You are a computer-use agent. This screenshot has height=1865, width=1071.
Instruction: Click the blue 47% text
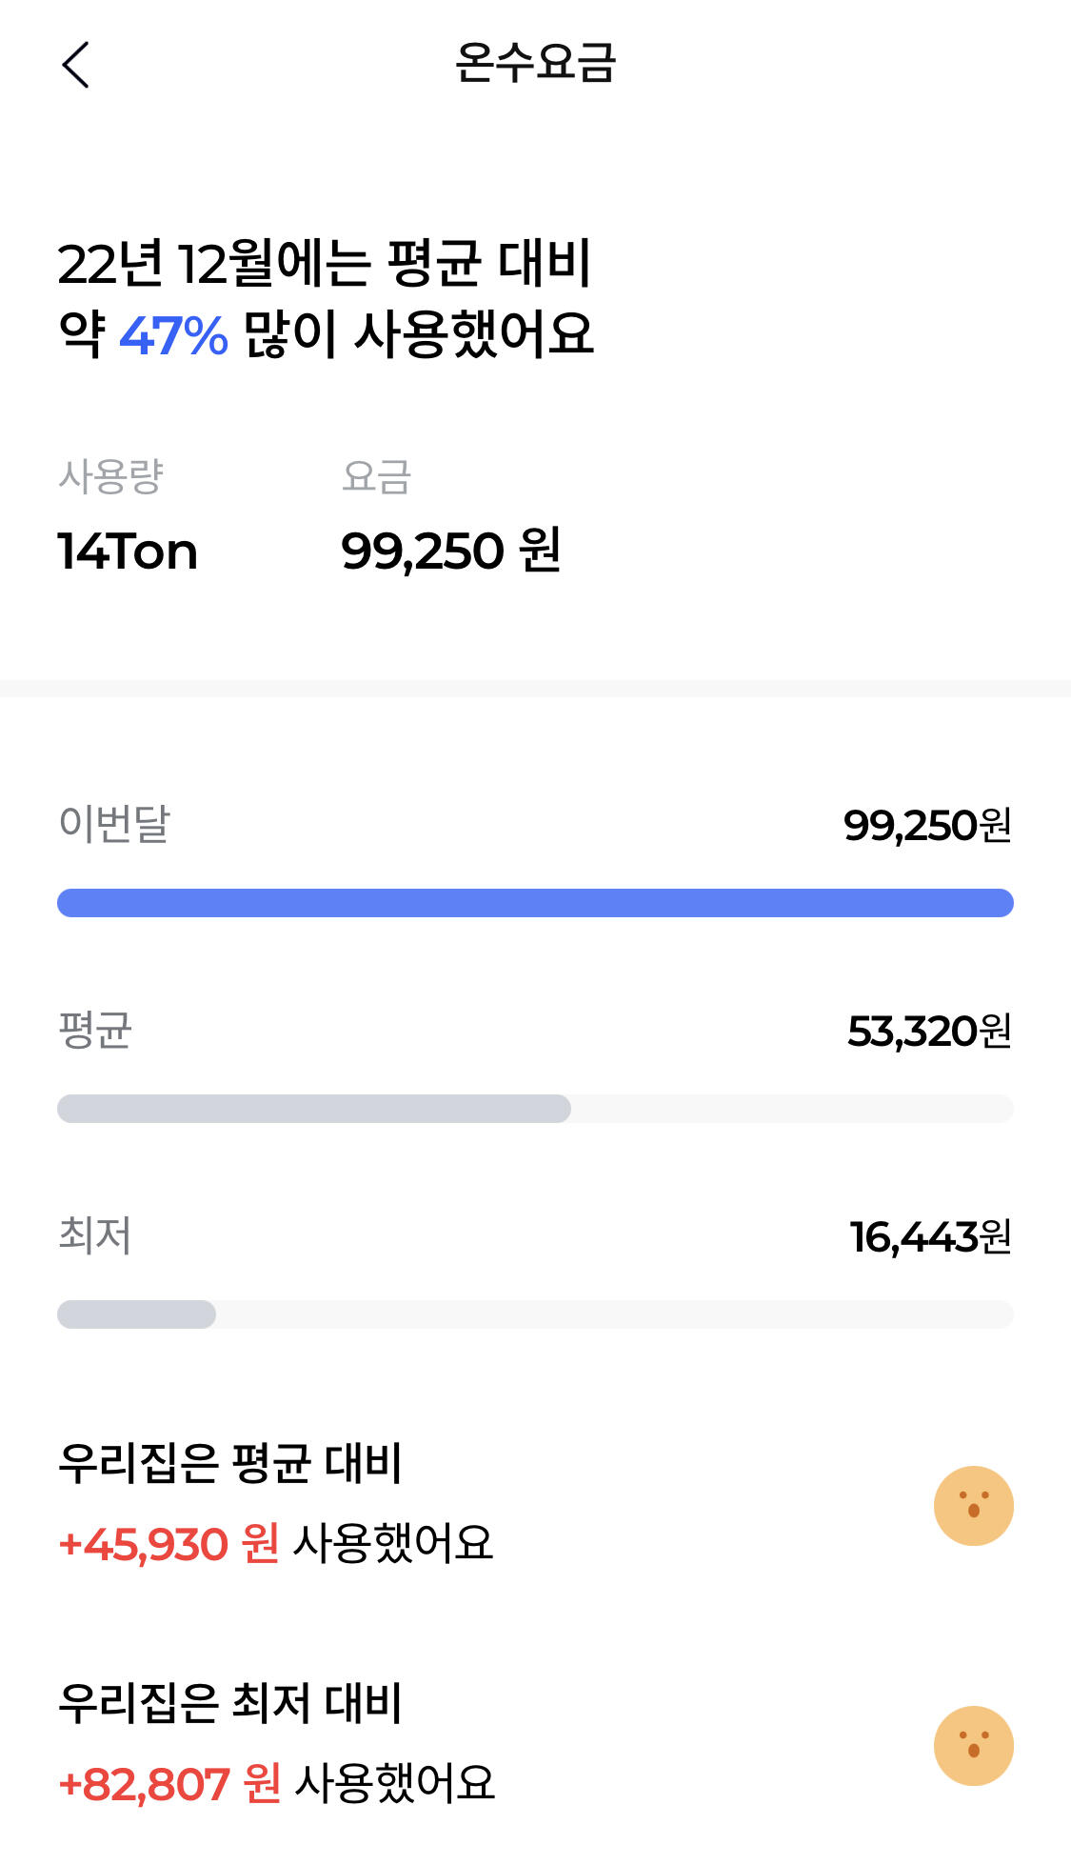173,336
